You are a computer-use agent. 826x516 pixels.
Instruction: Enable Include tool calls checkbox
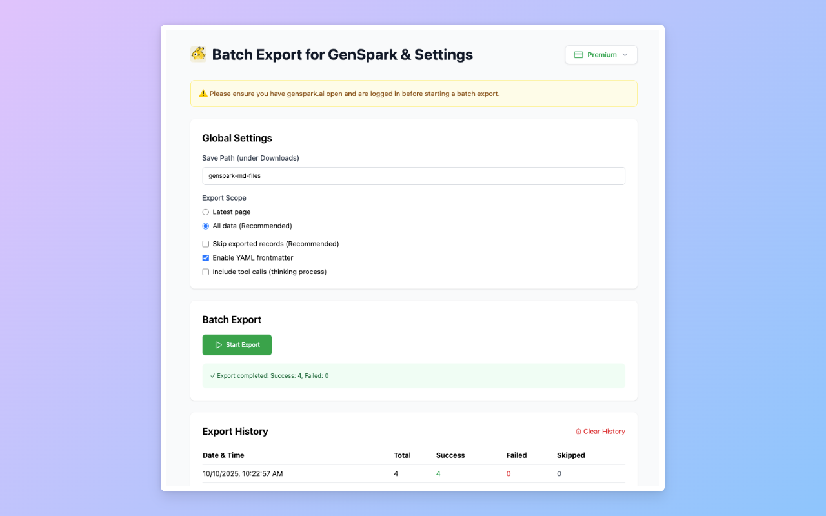coord(206,272)
